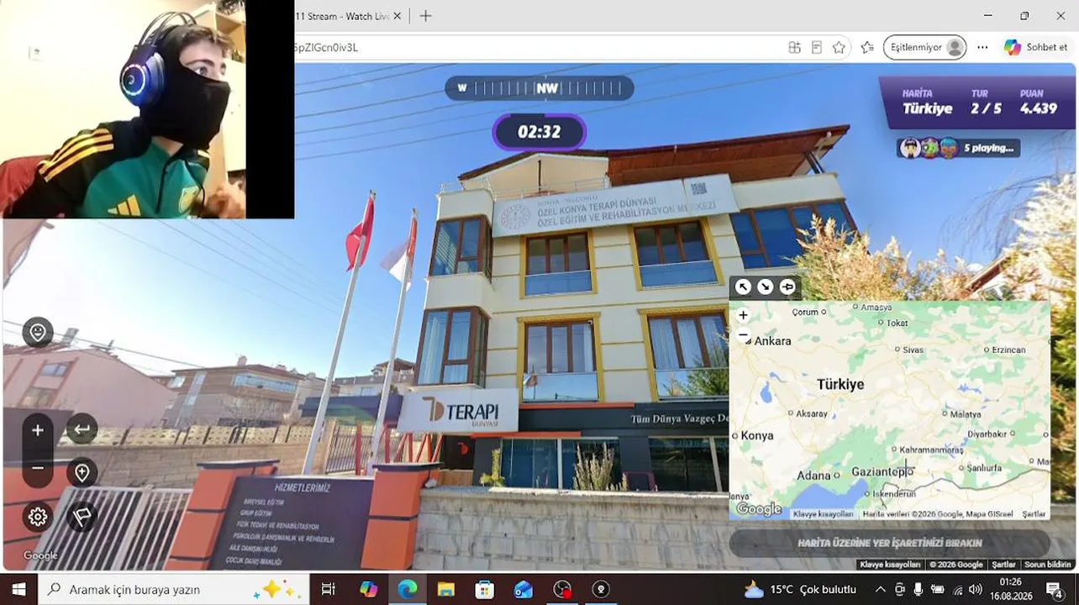Viewport: 1079px width, 605px height.
Task: Show hidden system tray icons
Action: (x=880, y=589)
